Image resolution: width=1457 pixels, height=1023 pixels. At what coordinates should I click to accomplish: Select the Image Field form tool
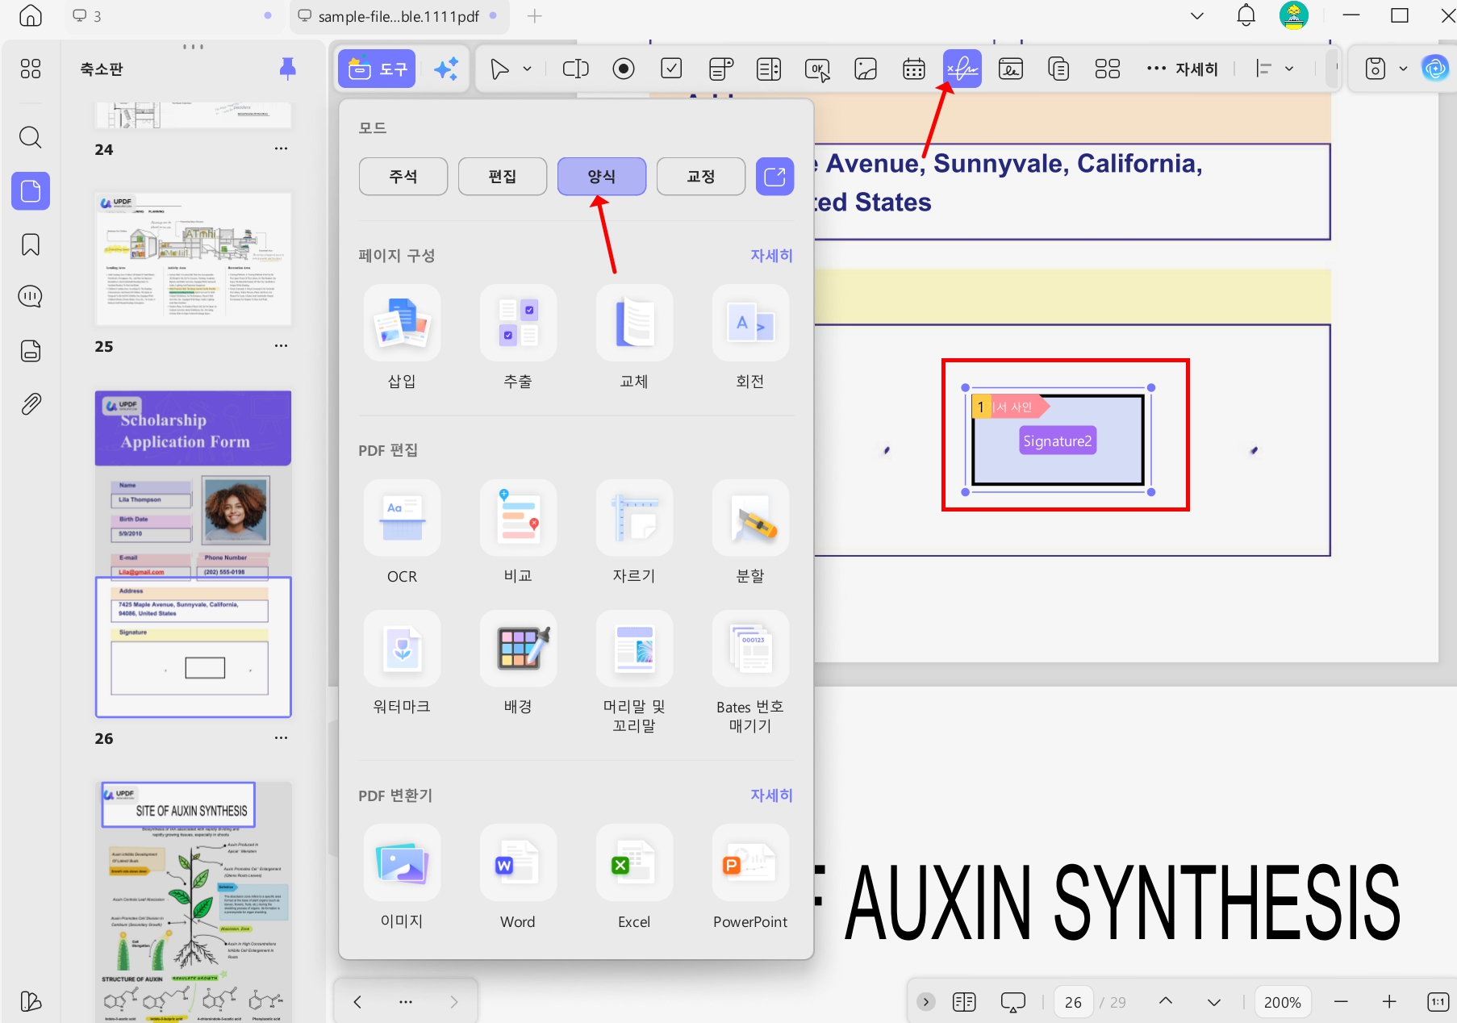(866, 69)
